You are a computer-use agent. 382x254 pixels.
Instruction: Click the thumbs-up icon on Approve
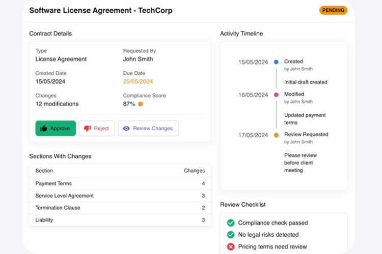(43, 129)
